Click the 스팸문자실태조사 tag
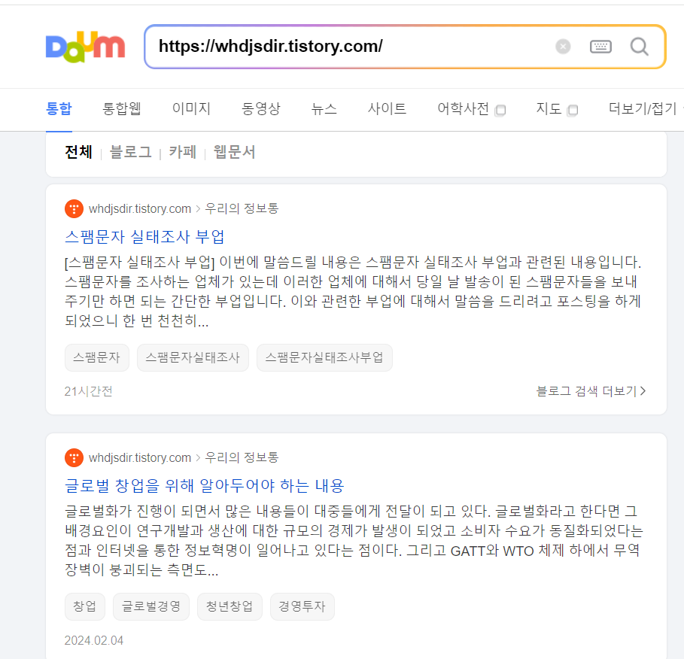The width and height of the screenshot is (684, 659). (x=193, y=357)
